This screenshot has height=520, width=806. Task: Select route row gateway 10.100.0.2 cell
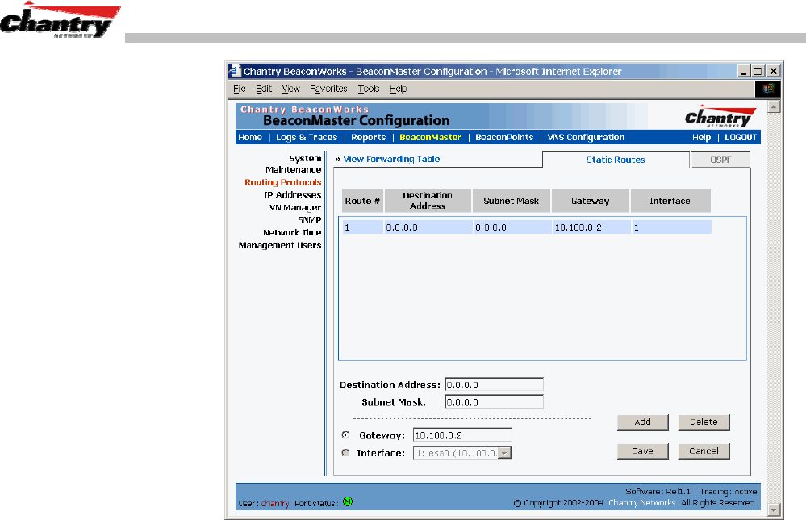[x=591, y=227]
